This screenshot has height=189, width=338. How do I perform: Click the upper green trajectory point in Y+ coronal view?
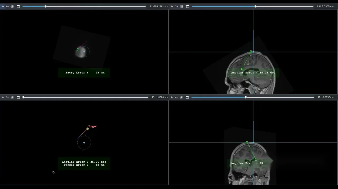click(247, 142)
